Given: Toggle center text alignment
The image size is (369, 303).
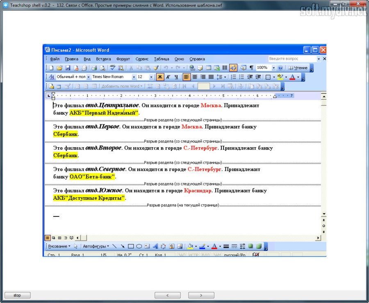Looking at the screenshot, I should click(x=195, y=77).
